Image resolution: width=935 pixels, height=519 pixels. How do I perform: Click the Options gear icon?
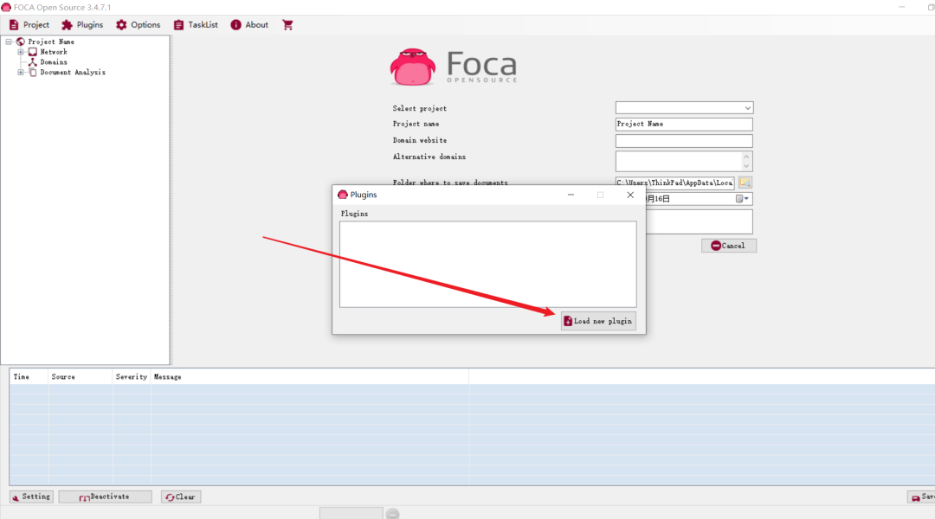(x=121, y=25)
